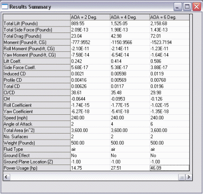This screenshot has width=203, height=194.
Task: Select the Side Force Coeff. row header
Action: [x=37, y=68]
